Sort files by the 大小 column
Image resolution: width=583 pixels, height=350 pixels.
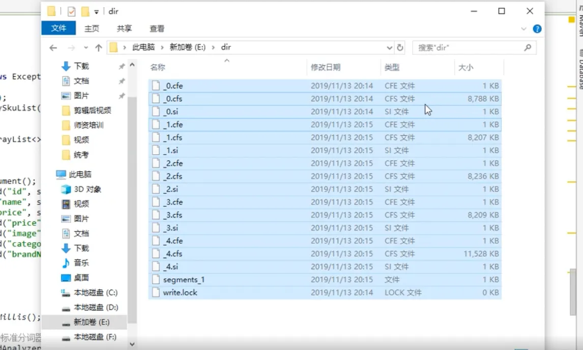[465, 67]
